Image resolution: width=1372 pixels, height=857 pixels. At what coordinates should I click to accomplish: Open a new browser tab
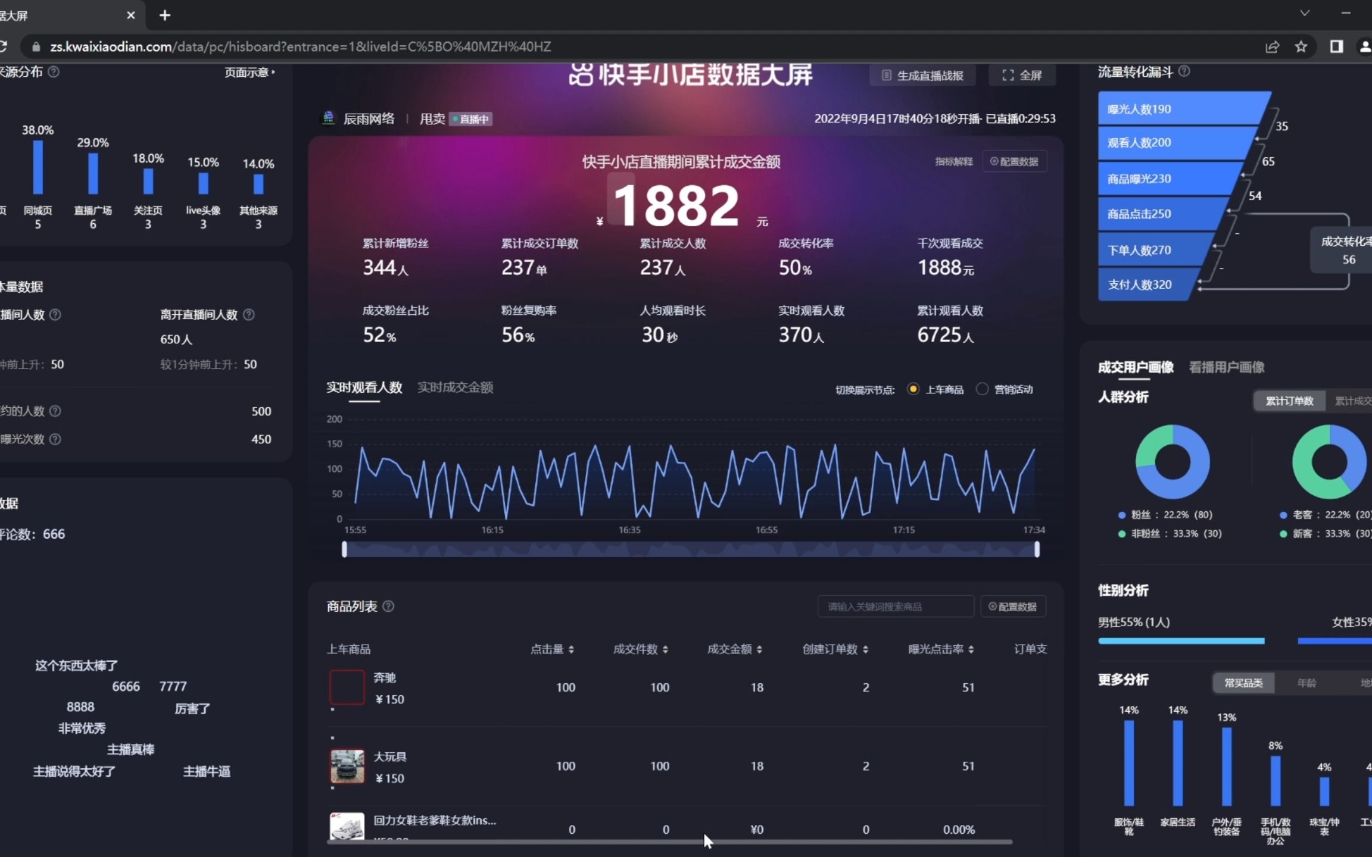tap(165, 15)
